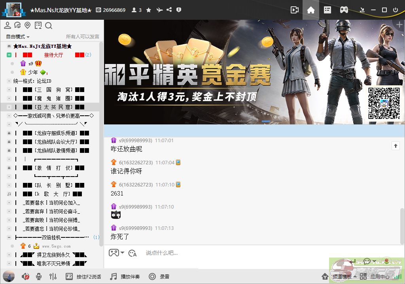
Task: Click the 统一格式: 论坛ID row
Action: [x=32, y=81]
